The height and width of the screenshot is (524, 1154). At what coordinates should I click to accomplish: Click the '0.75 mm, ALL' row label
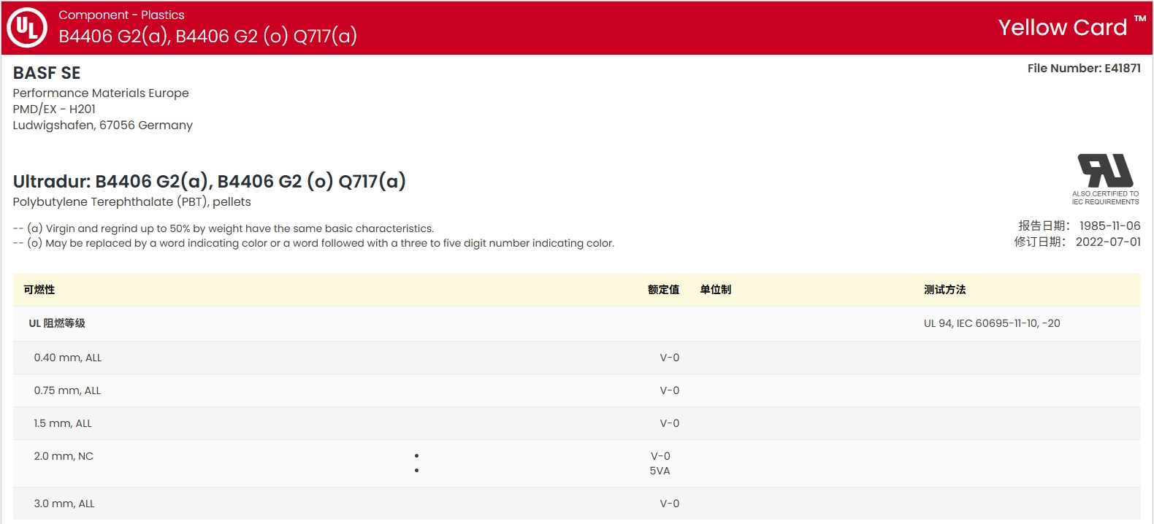pos(67,390)
